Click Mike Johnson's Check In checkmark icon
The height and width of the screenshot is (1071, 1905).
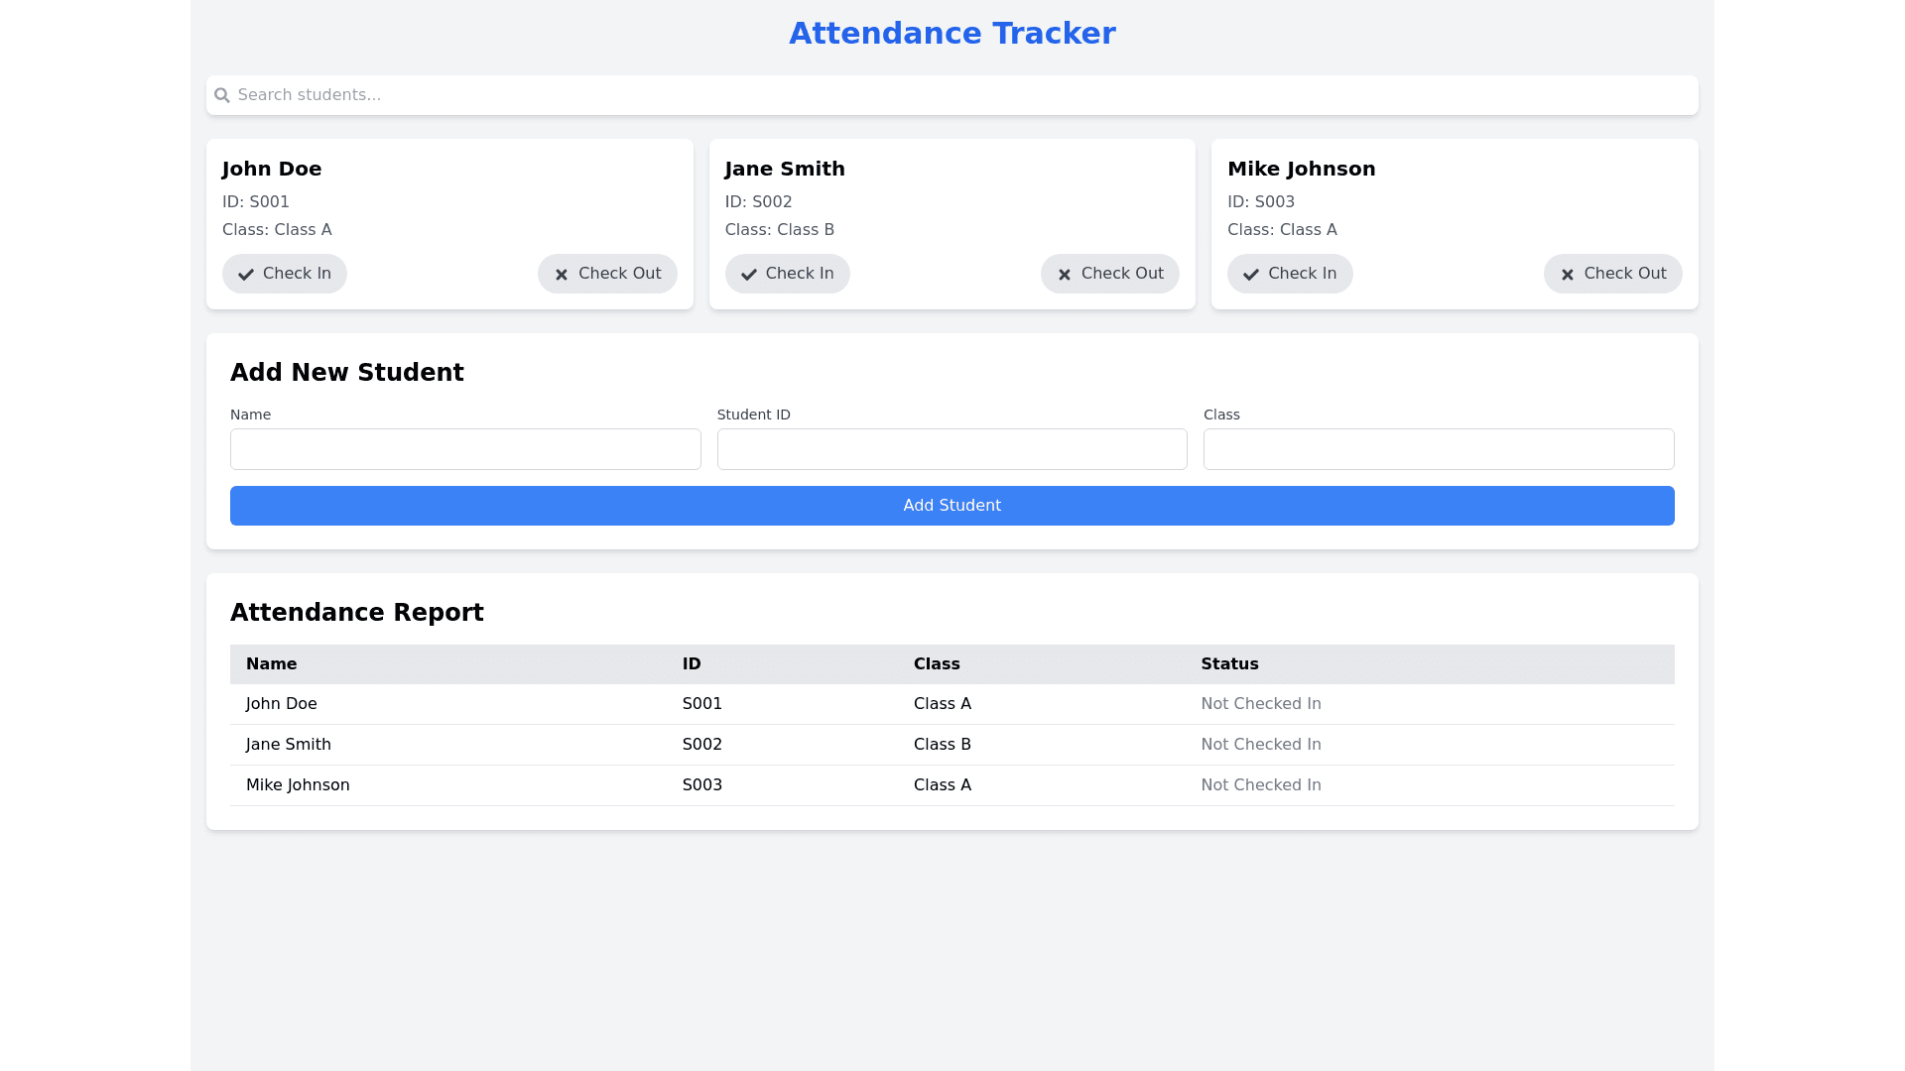pyautogui.click(x=1251, y=275)
